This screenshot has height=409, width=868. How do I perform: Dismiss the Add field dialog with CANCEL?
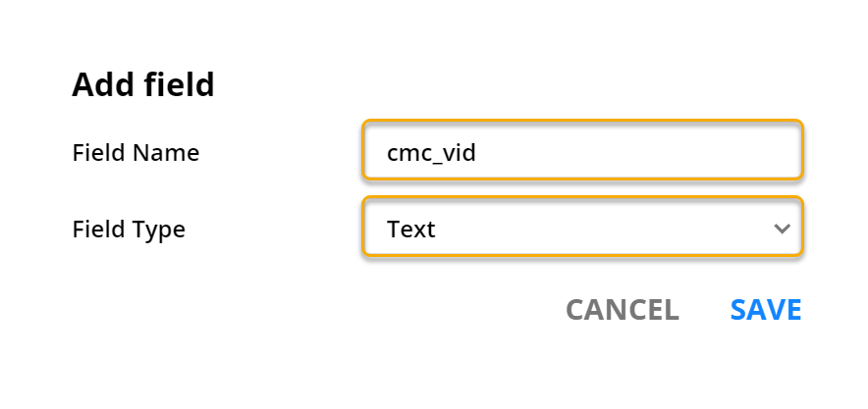point(622,310)
